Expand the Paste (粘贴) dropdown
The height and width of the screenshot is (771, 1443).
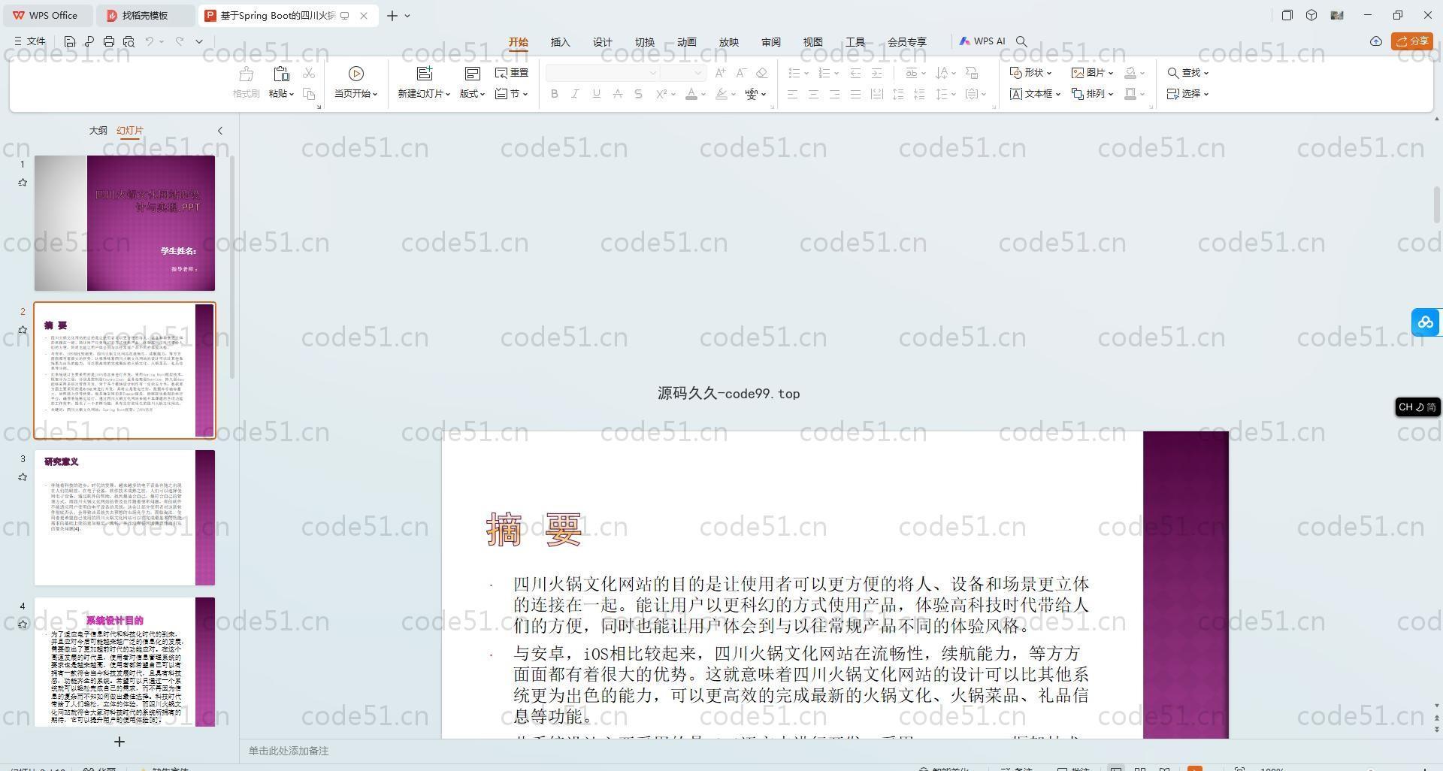(x=282, y=94)
